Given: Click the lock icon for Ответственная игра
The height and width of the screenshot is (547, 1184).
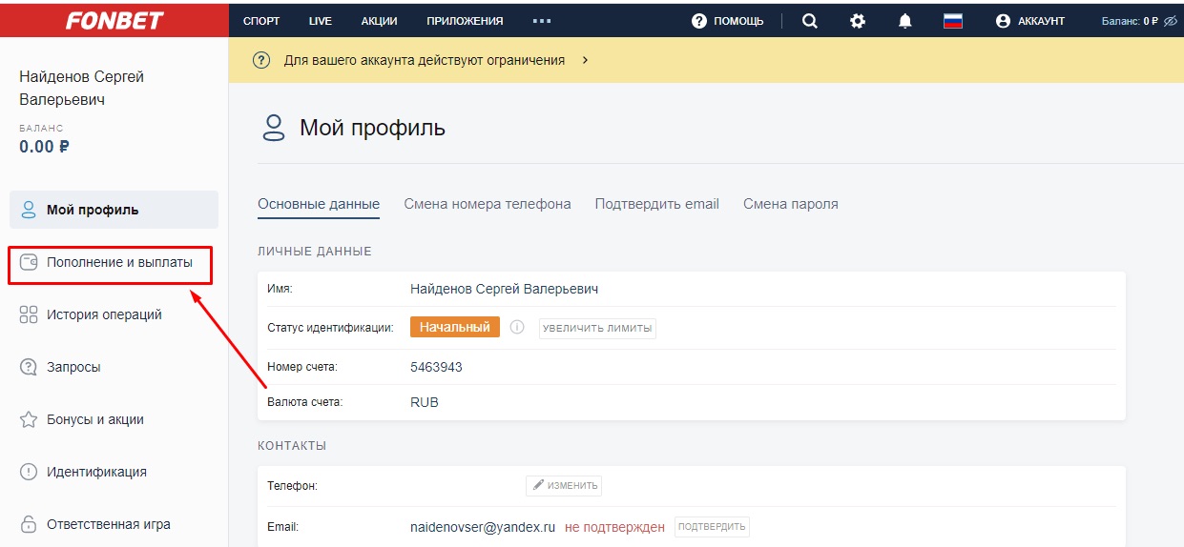Looking at the screenshot, I should pos(29,524).
